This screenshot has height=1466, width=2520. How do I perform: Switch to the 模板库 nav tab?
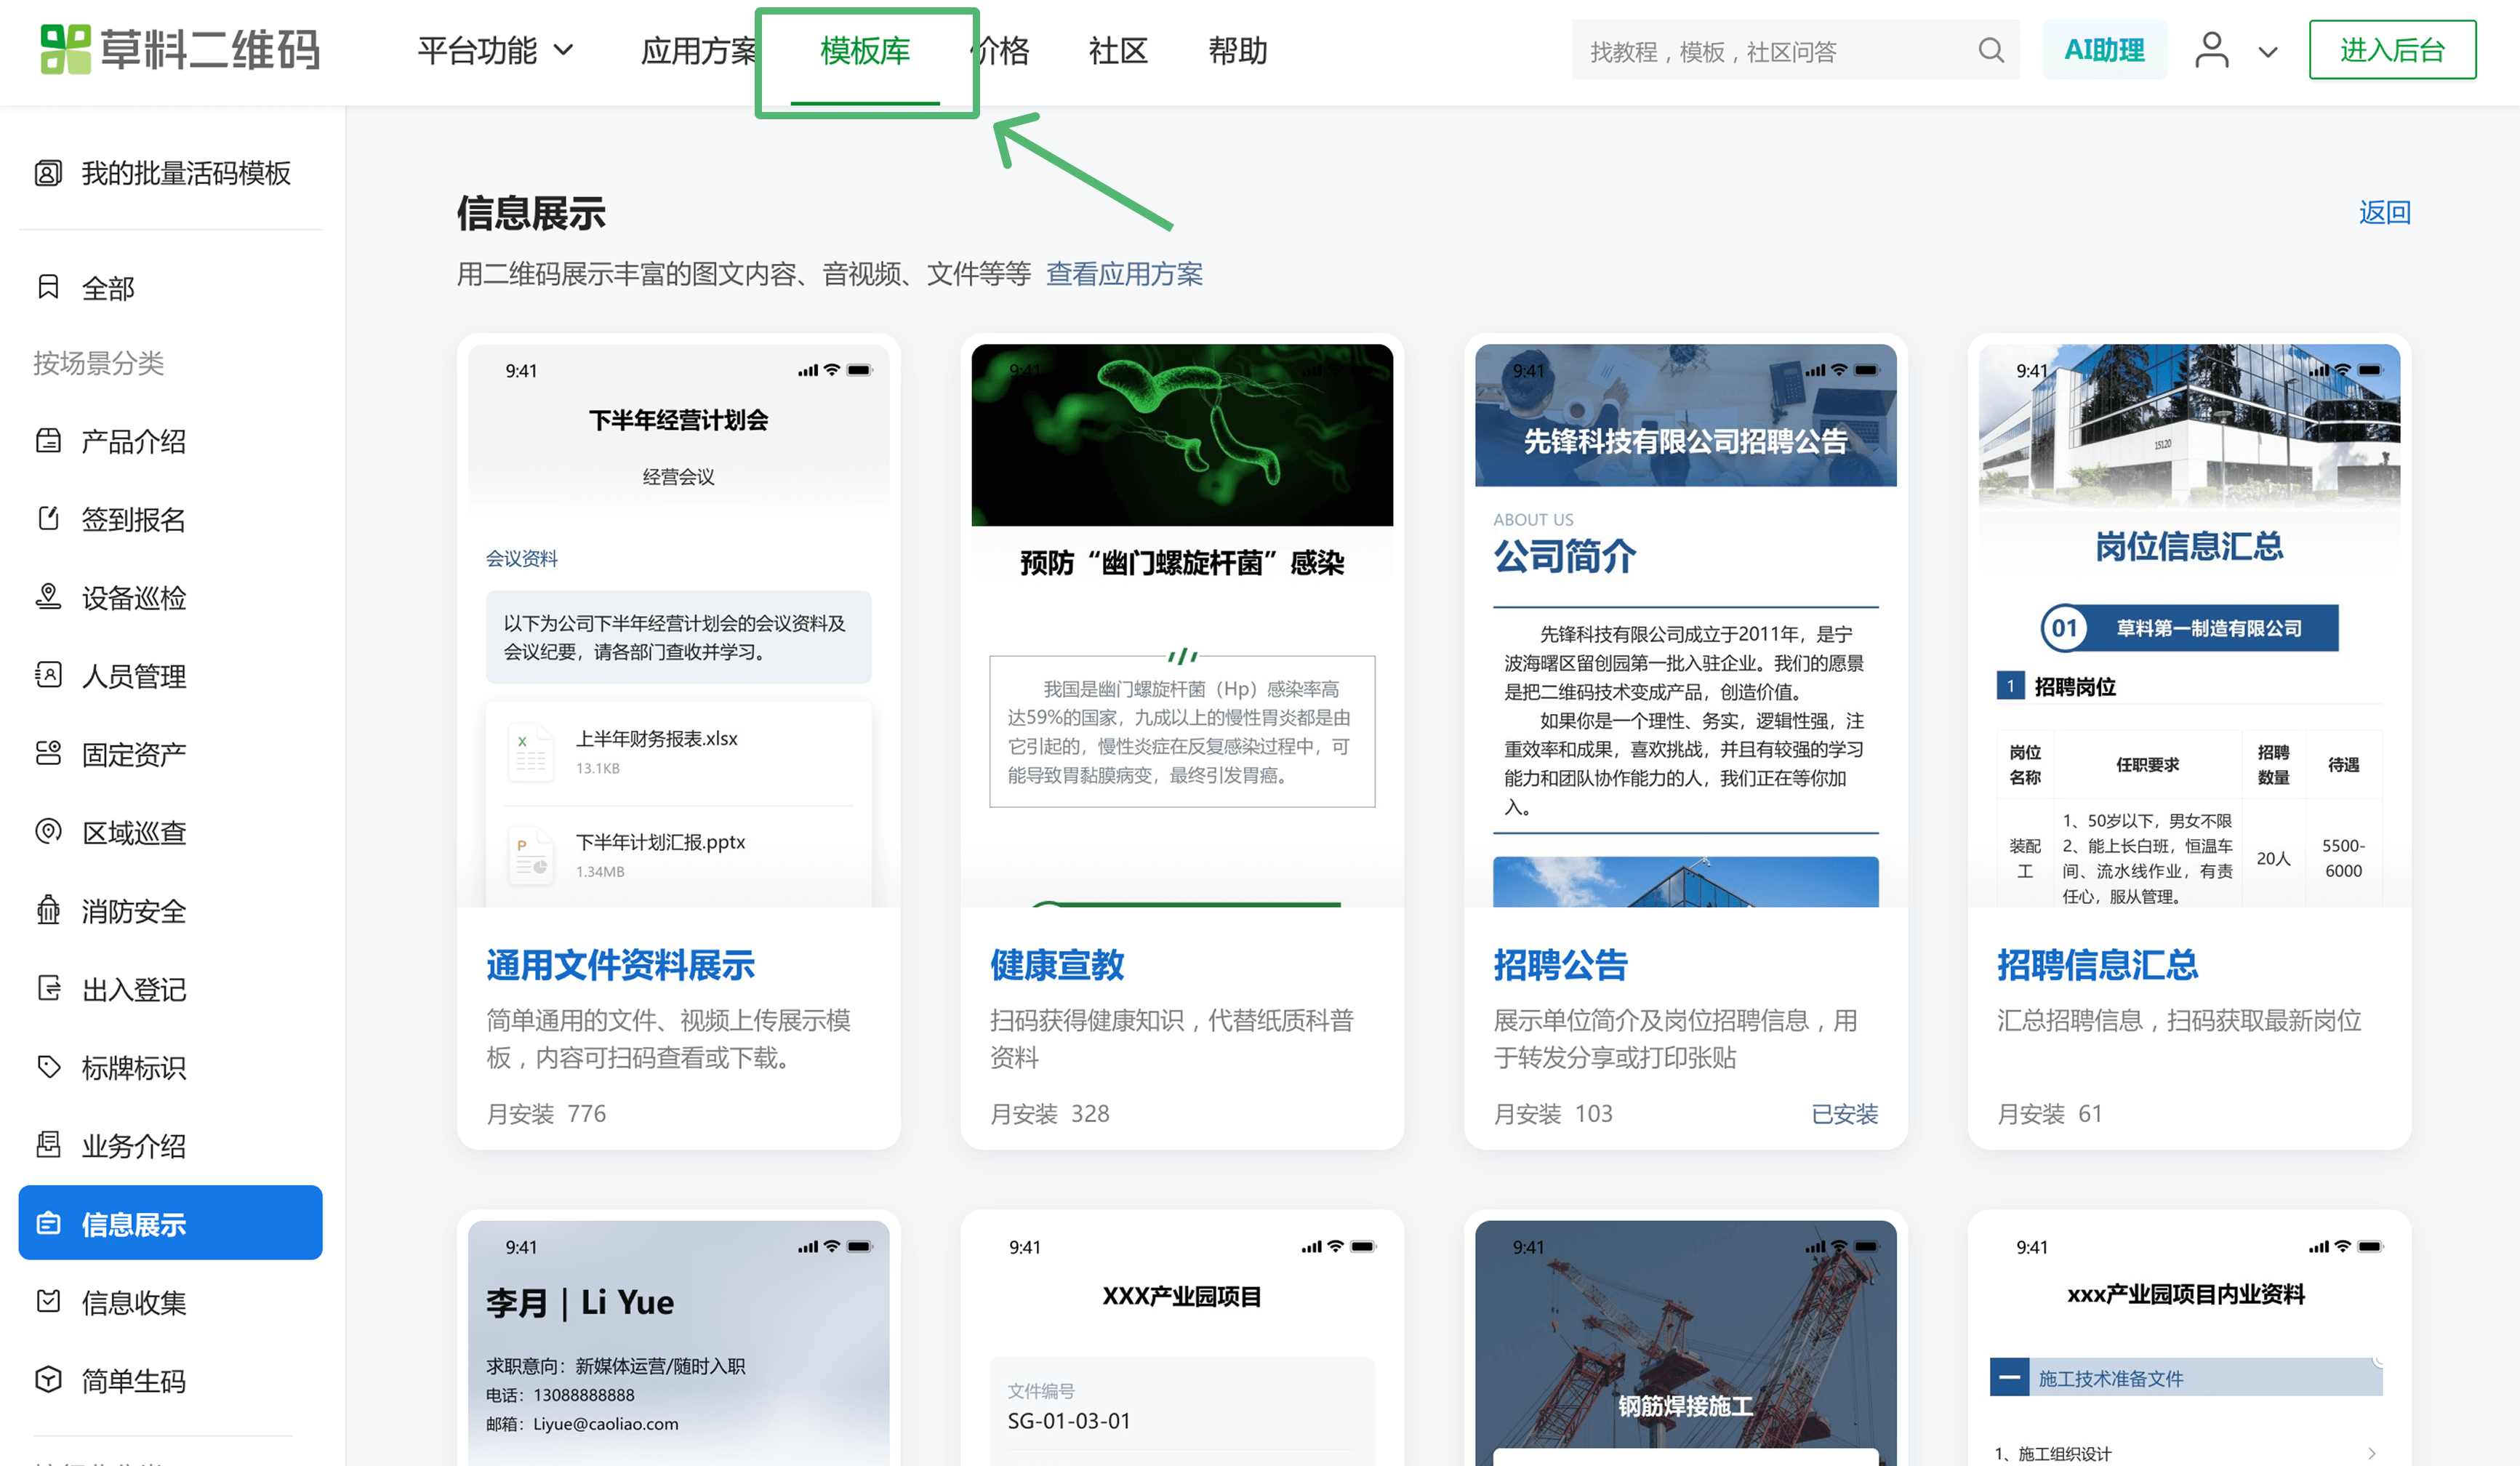point(865,50)
